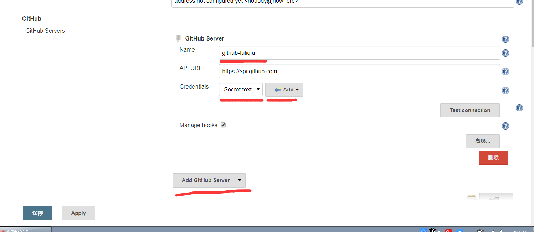Expand the Add credentials dropdown
Image resolution: width=534 pixels, height=232 pixels.
[x=284, y=90]
